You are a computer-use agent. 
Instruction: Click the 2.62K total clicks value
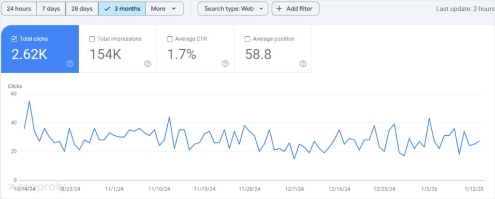[29, 54]
